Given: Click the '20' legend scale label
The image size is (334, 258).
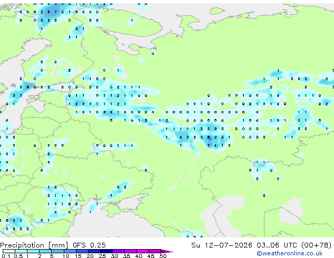Looking at the screenshot, I should [90, 256].
